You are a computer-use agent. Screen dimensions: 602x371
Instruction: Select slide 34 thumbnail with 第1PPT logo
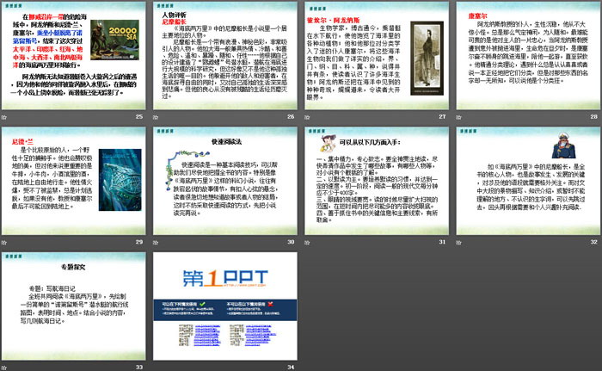[x=225, y=306]
